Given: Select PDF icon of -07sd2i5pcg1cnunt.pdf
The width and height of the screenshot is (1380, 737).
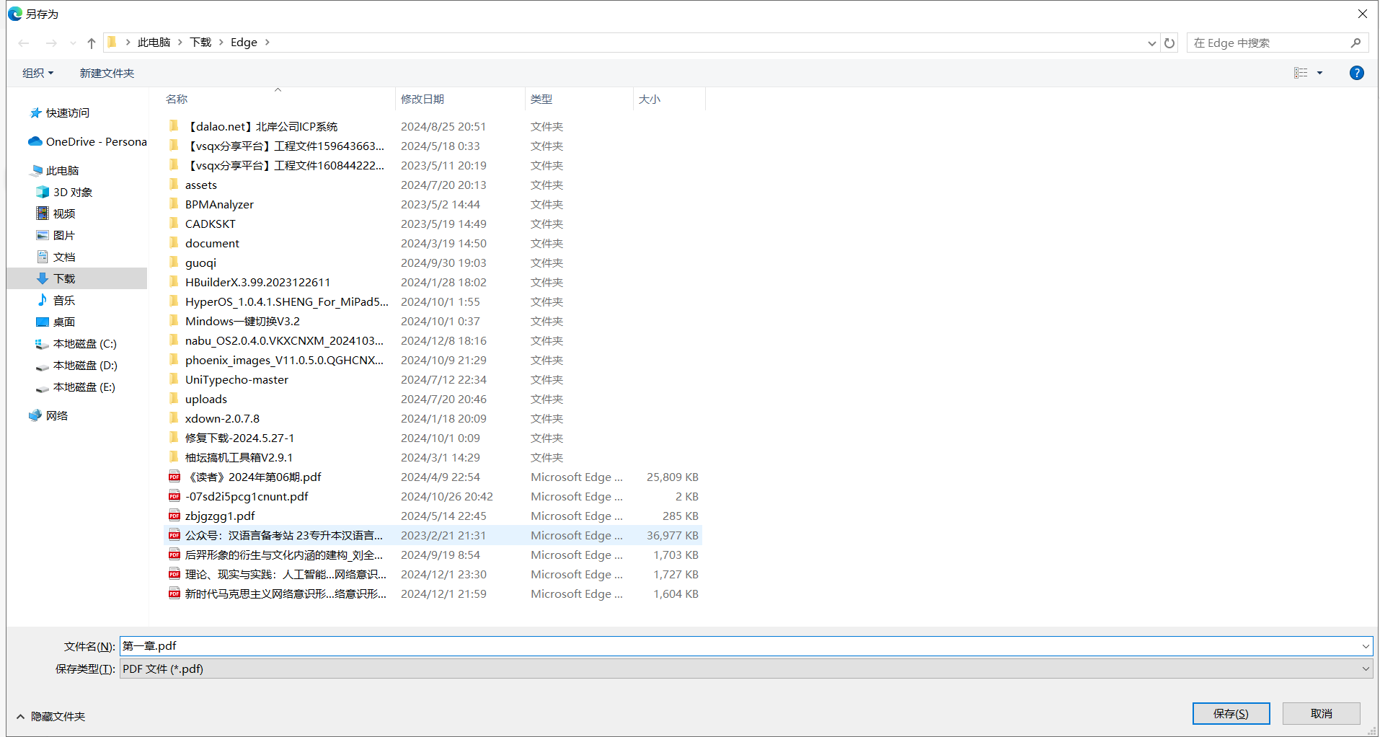Looking at the screenshot, I should tap(174, 496).
